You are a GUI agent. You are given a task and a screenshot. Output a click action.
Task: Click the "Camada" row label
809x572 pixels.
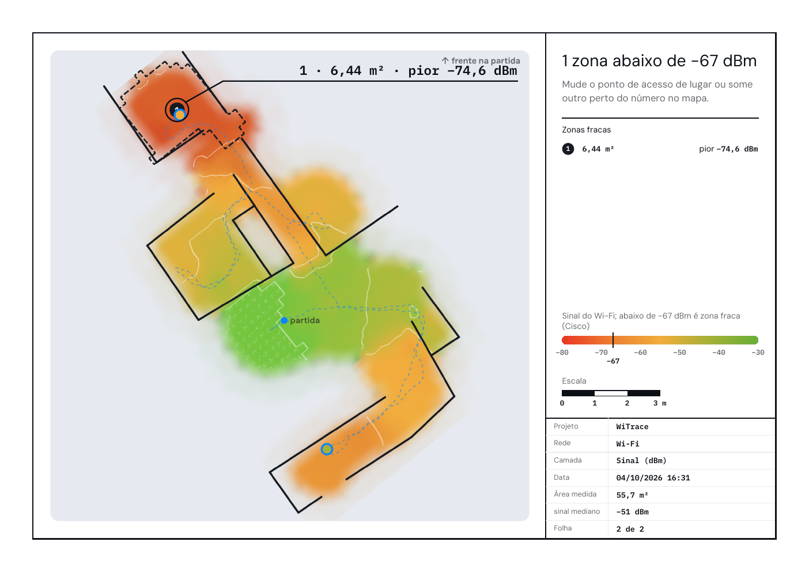(x=568, y=460)
